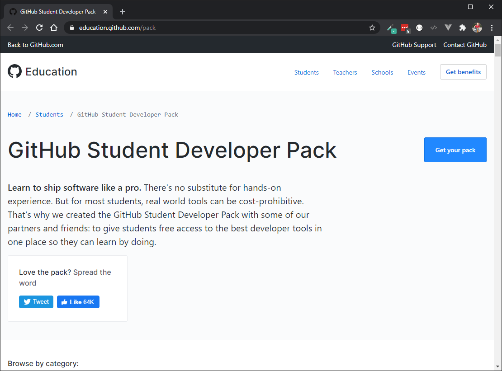This screenshot has height=371, width=502.
Task: Open the Students nav item
Action: (306, 72)
